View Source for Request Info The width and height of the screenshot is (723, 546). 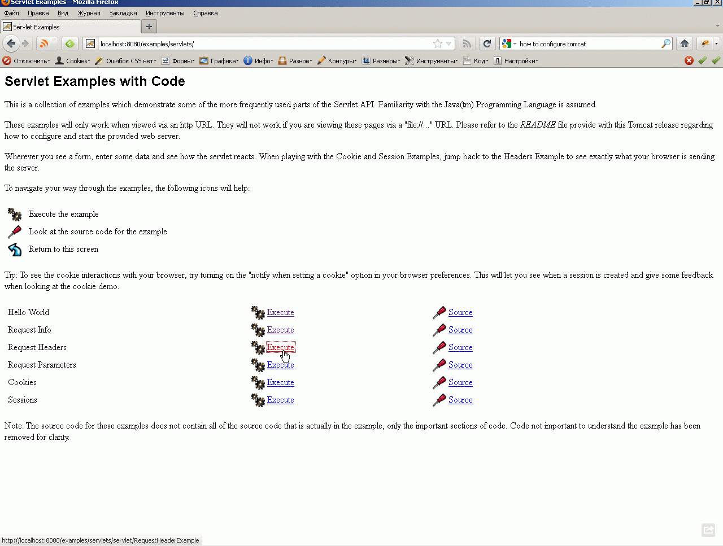click(x=460, y=330)
